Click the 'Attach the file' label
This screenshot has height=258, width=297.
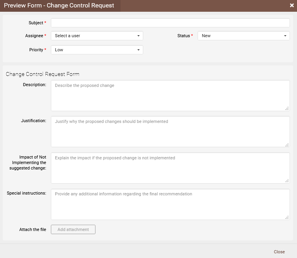tap(32, 229)
